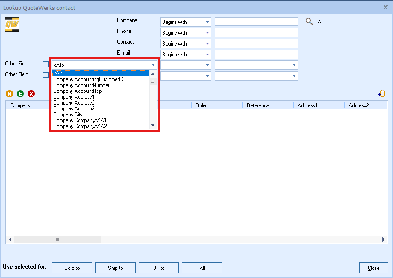The image size is (393, 278).
Task: Choose Company.City from the list
Action: [x=101, y=114]
